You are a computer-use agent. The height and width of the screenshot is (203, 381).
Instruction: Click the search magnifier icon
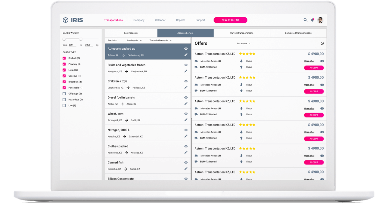pyautogui.click(x=305, y=20)
